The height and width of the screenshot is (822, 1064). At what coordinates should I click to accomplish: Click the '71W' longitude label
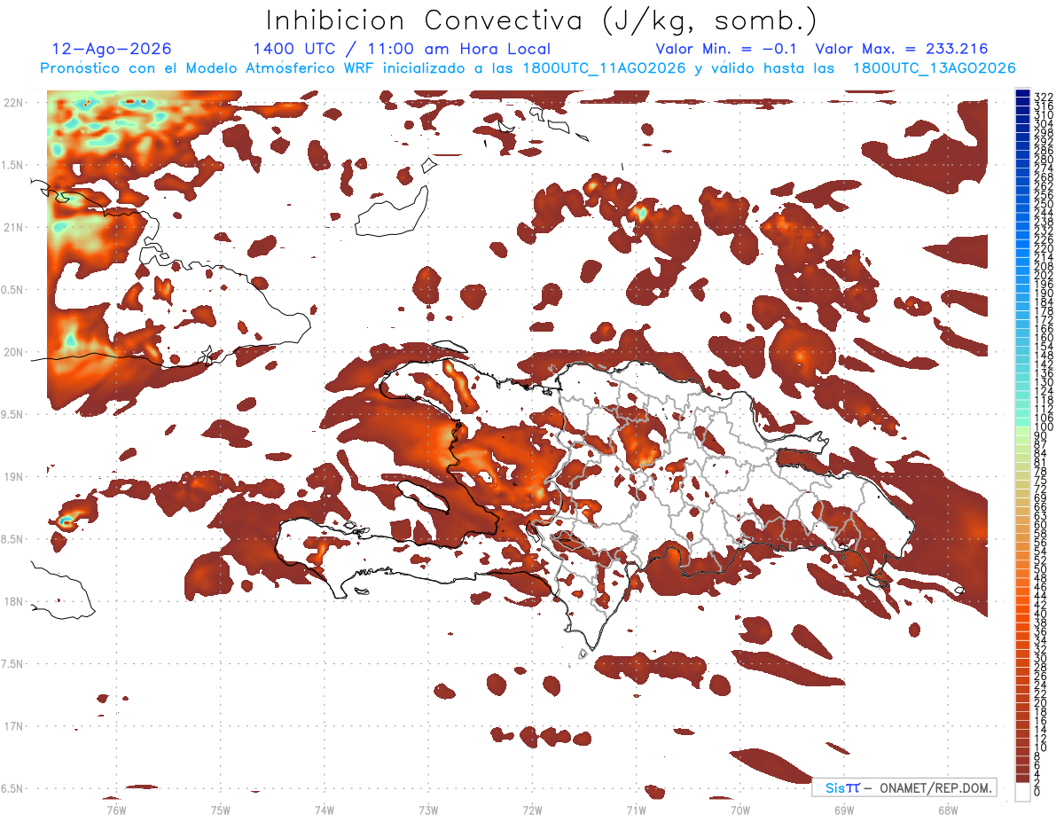pyautogui.click(x=636, y=810)
